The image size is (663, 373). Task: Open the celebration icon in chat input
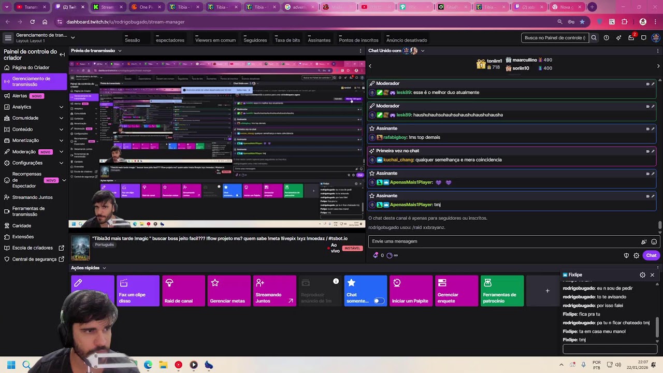click(x=644, y=241)
